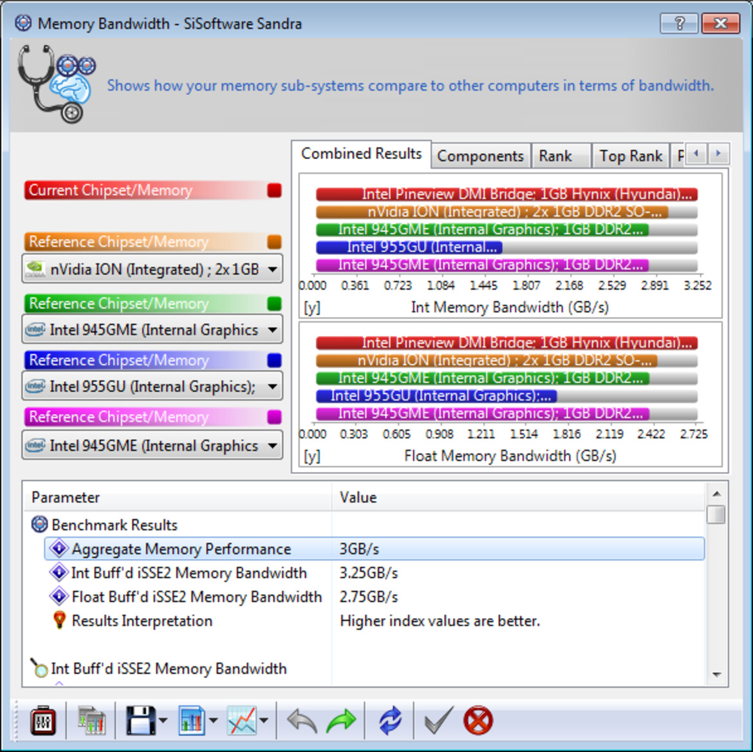The width and height of the screenshot is (753, 752).
Task: Click the Intel 955GU bar in Float chart
Action: 436,396
